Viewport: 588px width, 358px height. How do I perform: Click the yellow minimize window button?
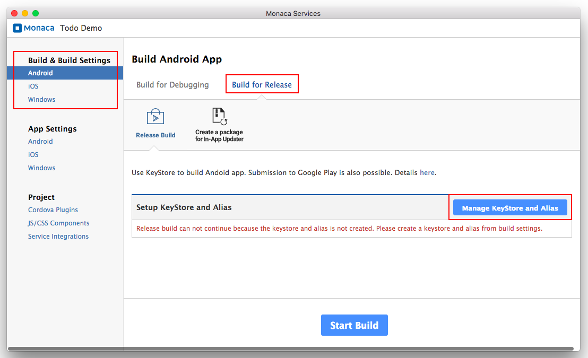click(x=25, y=13)
